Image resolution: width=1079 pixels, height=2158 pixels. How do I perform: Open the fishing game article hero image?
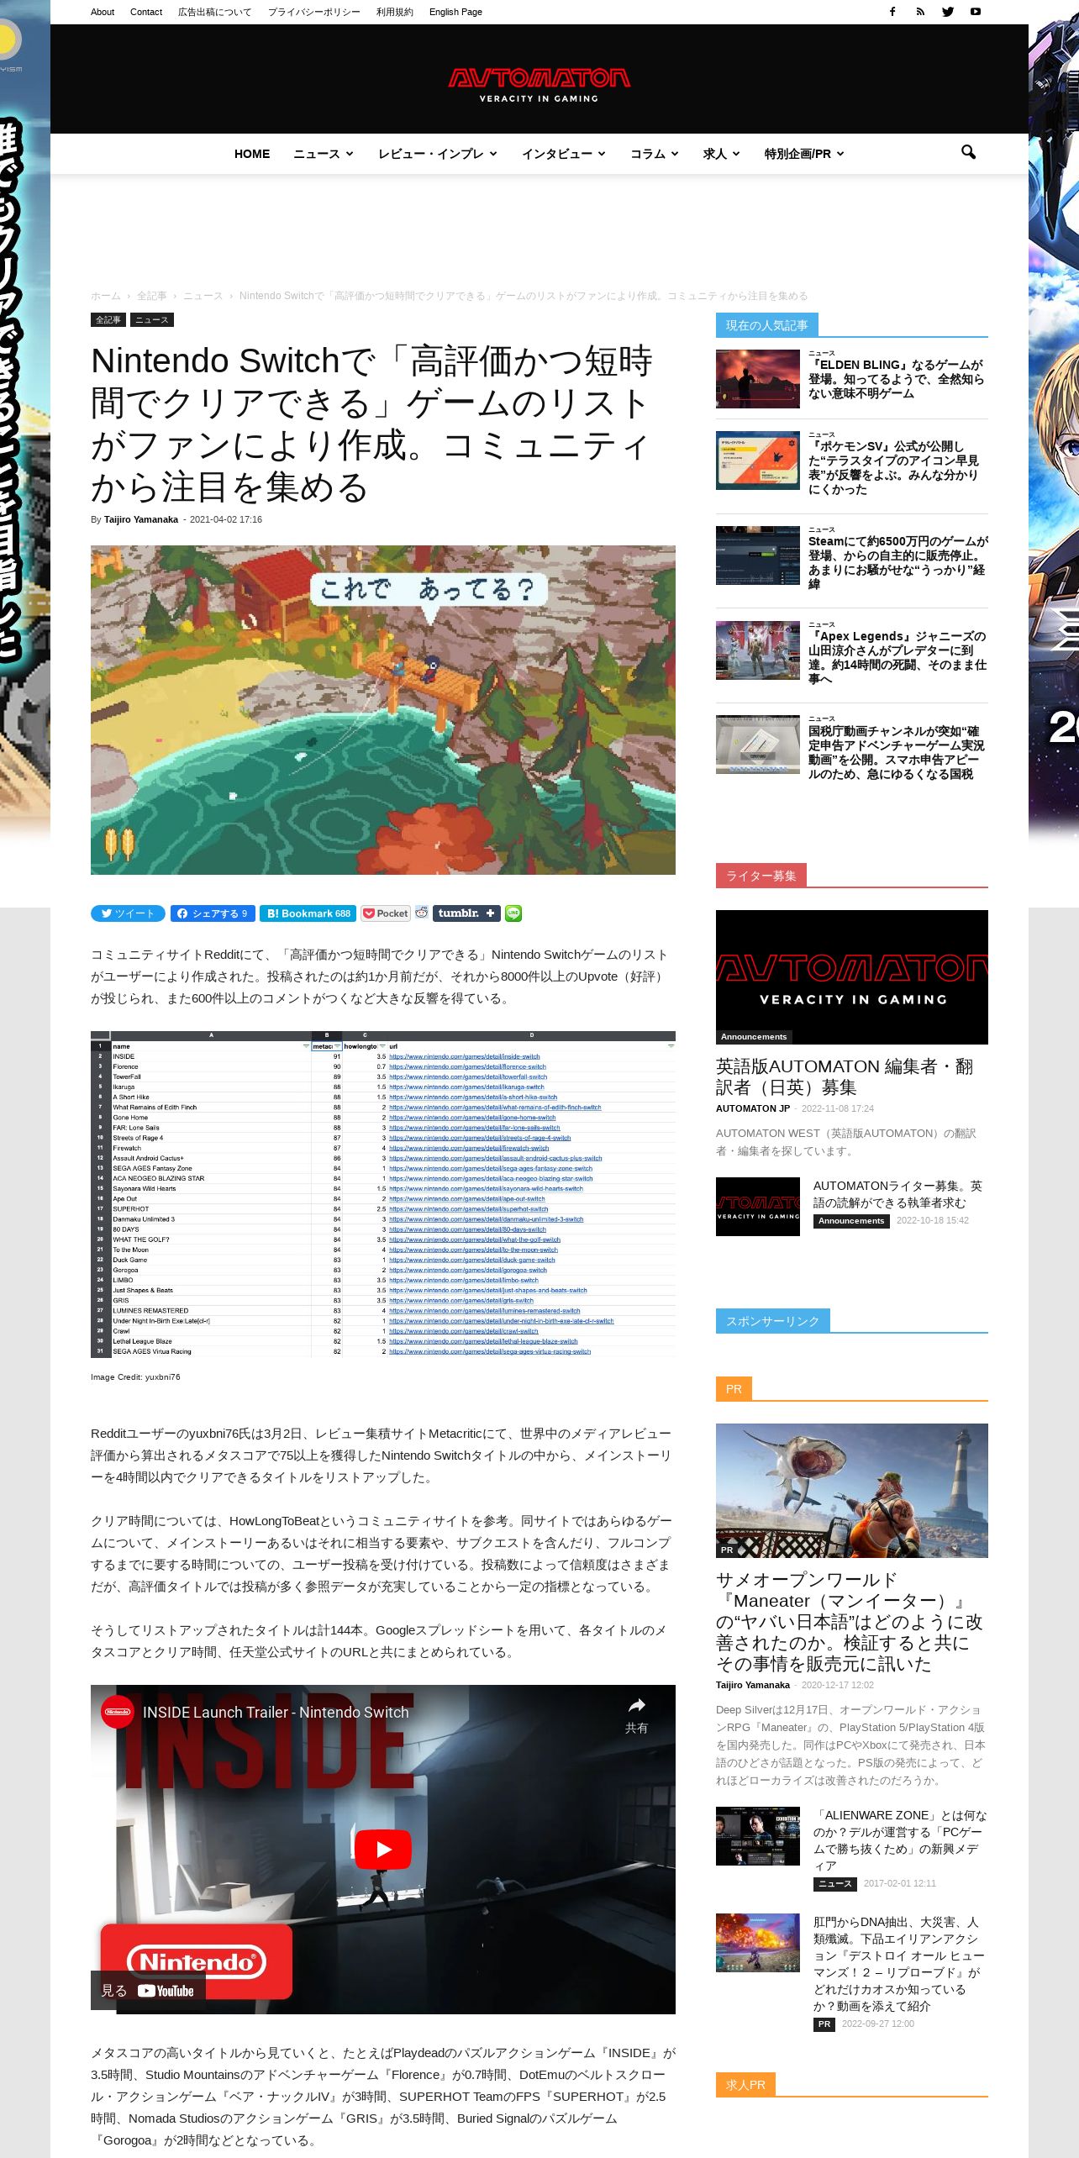[383, 710]
